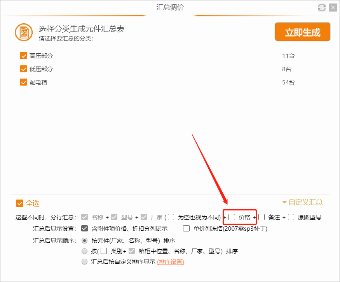This screenshot has height=282, width=340.
Task: Click the heading 选择分类生成元件汇总表
Action: 82,29
